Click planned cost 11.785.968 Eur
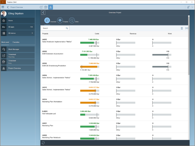Image resolution: width=195 pixels, height=146 pixels. [94, 58]
